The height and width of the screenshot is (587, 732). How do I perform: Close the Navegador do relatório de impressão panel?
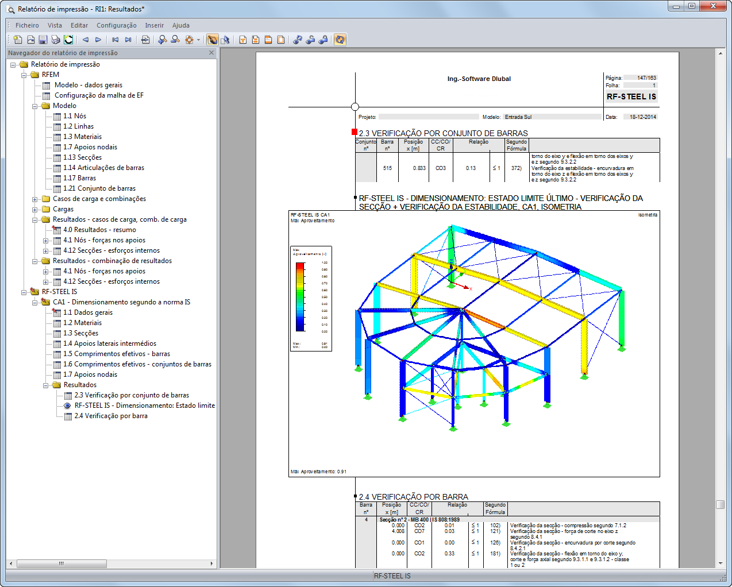point(211,52)
